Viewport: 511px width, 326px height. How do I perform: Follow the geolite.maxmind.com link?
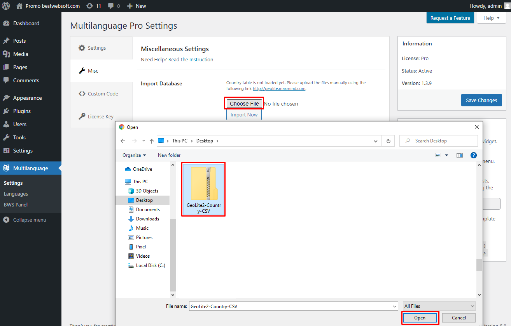click(279, 88)
